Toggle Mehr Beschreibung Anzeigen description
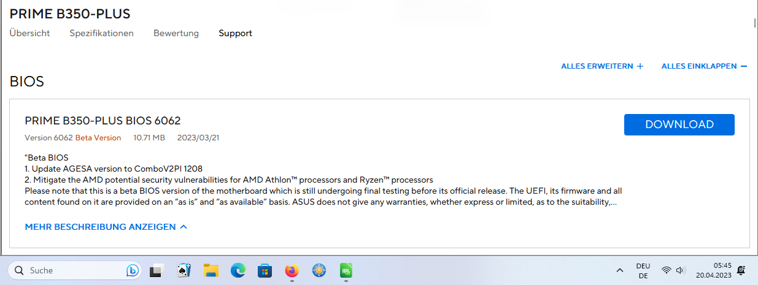The image size is (758, 285). 106,227
